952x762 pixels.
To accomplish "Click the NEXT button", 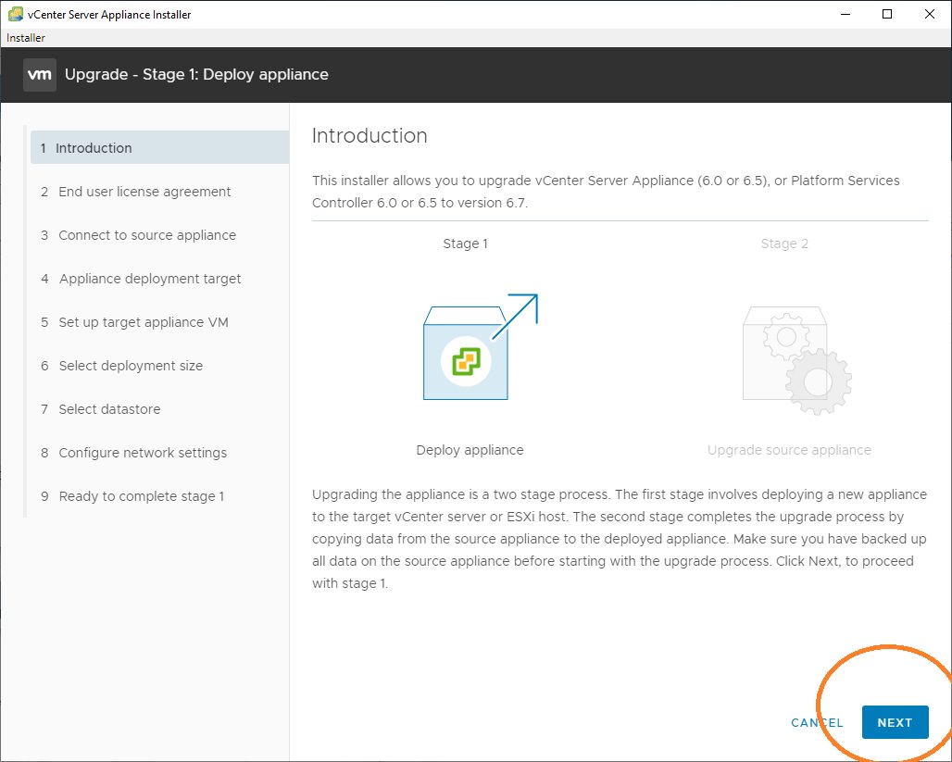I will point(895,722).
